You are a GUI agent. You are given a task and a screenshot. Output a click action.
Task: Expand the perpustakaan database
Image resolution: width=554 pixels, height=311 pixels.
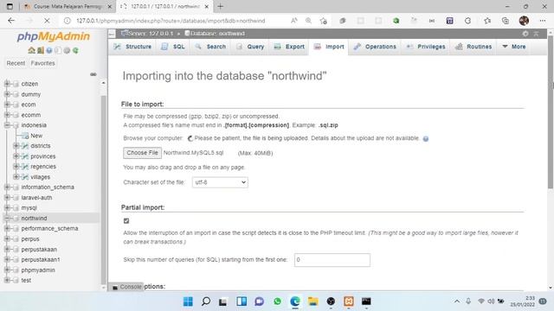click(x=7, y=250)
